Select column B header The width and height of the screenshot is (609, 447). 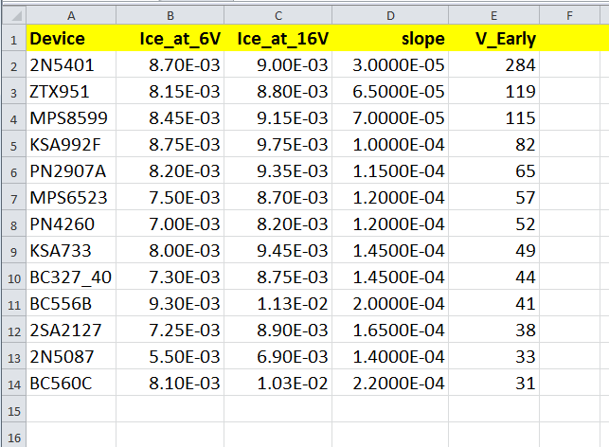point(170,15)
